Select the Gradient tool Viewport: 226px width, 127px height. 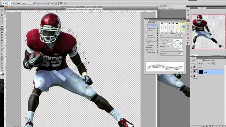[2, 40]
